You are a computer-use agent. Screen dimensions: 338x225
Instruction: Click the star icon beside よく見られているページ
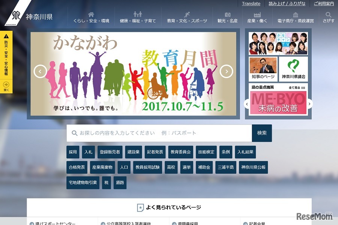(141, 207)
